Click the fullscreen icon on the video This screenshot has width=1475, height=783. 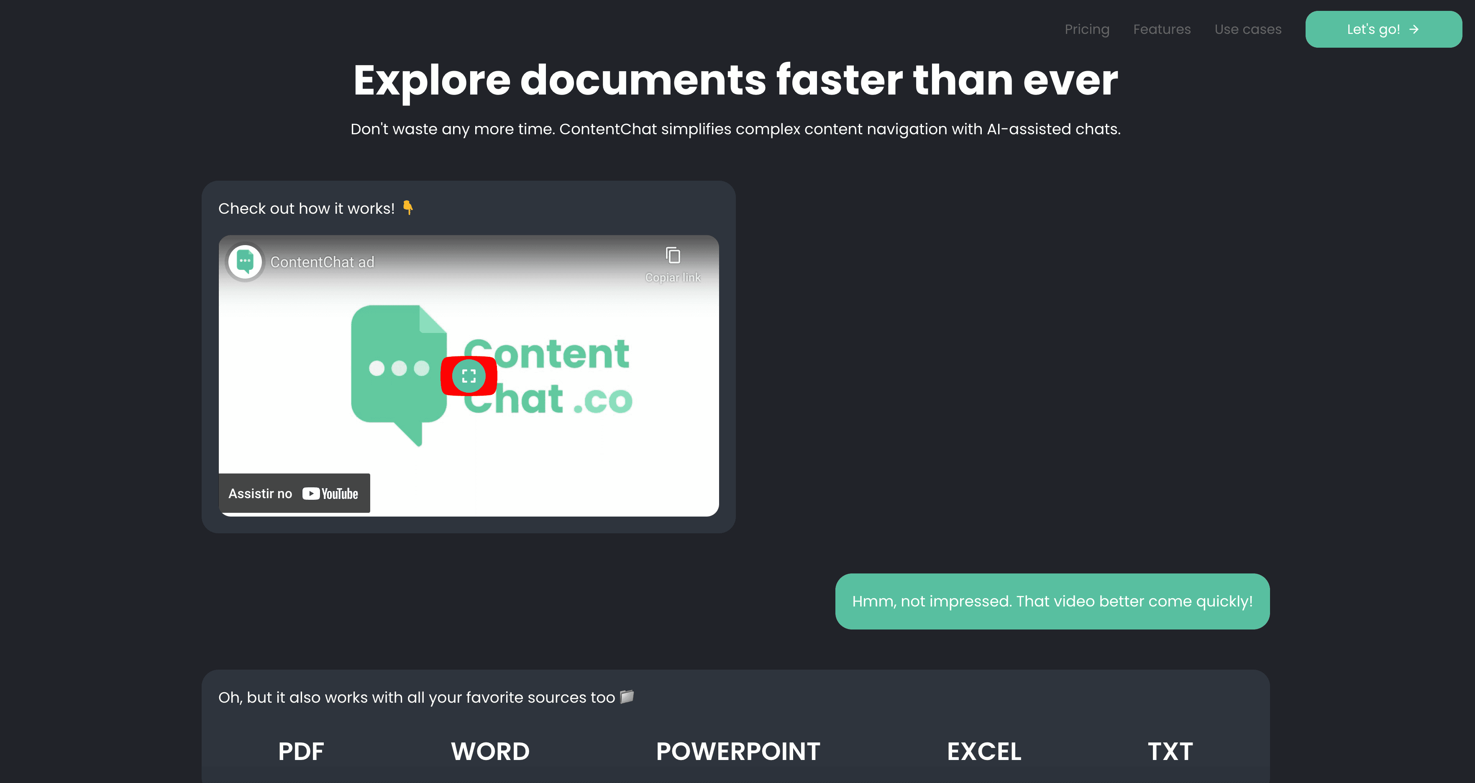[469, 376]
